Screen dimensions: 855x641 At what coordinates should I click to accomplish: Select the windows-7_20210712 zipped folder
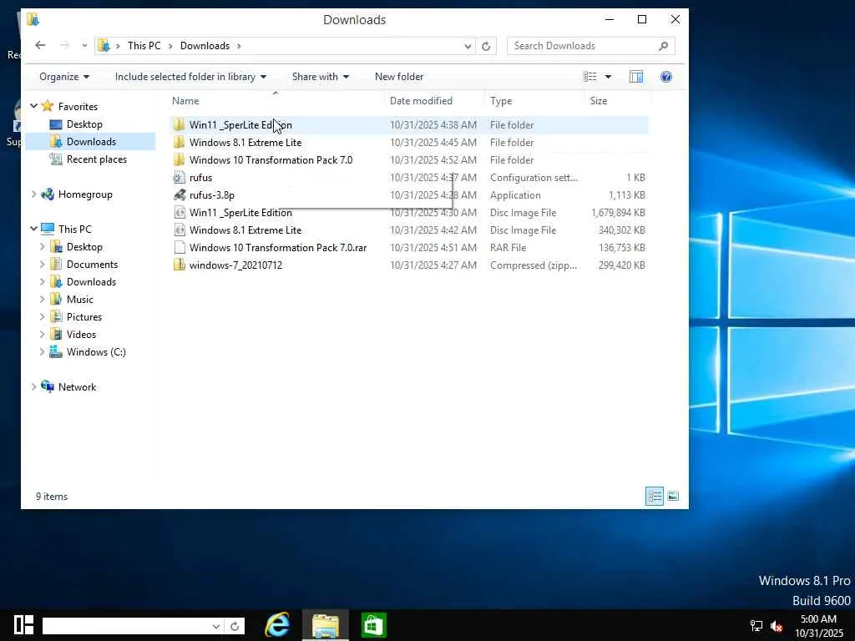[235, 265]
